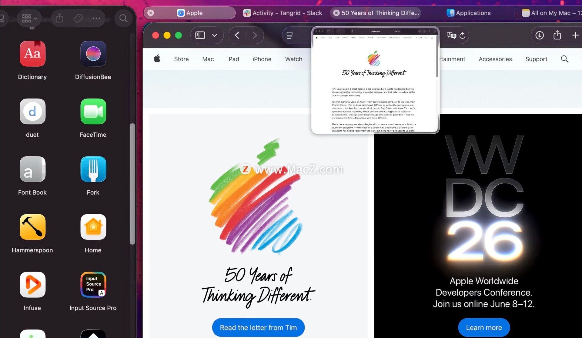Click the WWDC 26 glowing graphic
This screenshot has height=338, width=582.
pyautogui.click(x=484, y=199)
